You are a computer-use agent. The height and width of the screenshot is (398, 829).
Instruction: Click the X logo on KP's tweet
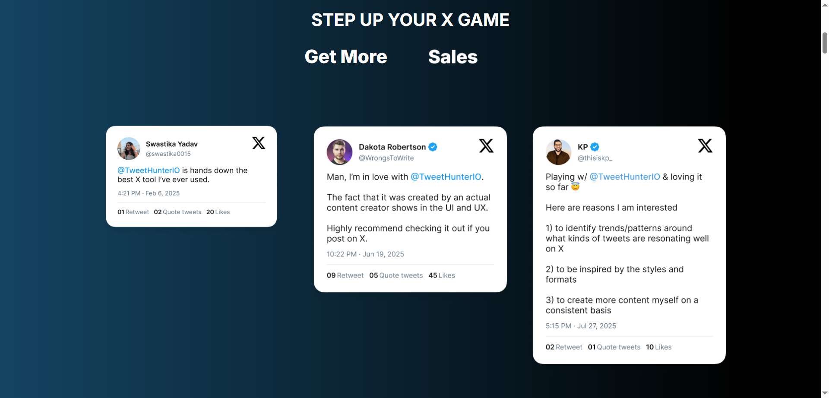coord(705,145)
